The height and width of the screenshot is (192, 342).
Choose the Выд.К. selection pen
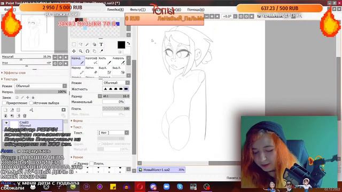point(105,70)
